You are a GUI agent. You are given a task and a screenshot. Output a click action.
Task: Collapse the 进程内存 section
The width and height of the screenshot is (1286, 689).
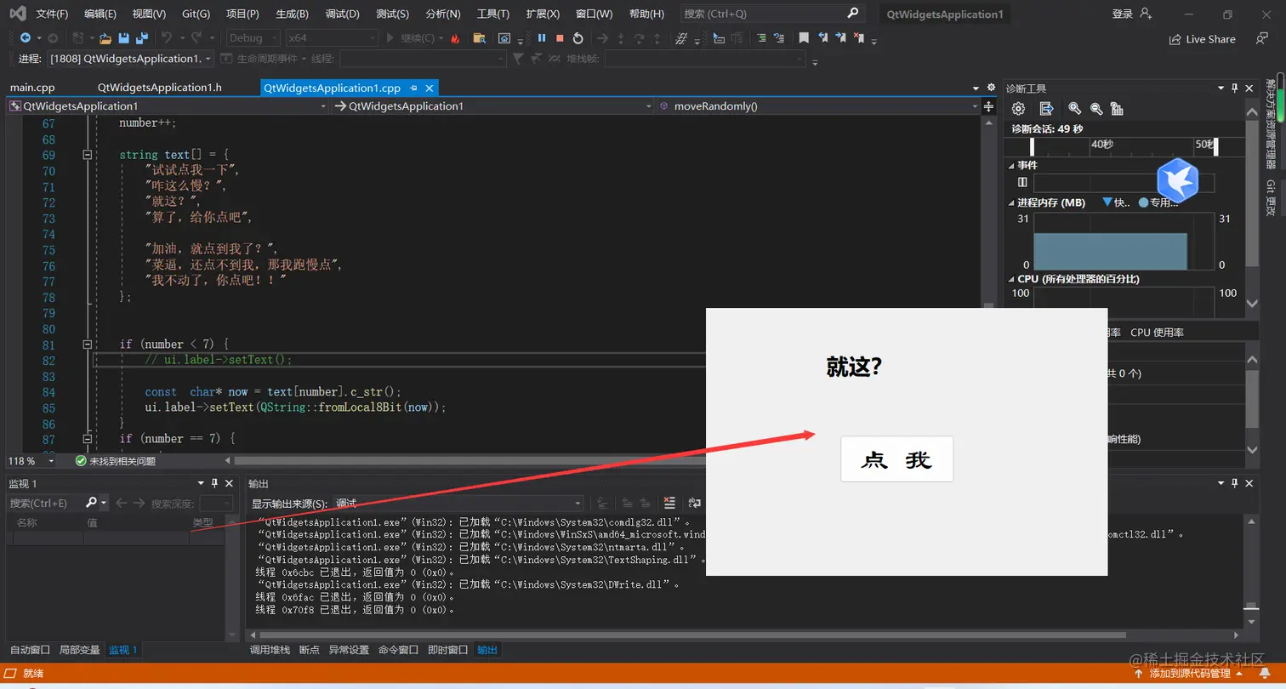(1011, 203)
